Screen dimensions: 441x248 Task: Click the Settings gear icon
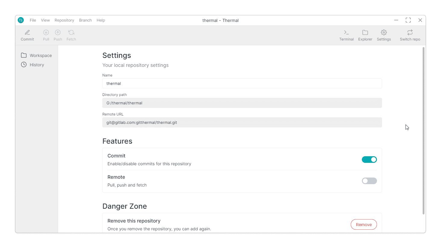[x=384, y=32]
